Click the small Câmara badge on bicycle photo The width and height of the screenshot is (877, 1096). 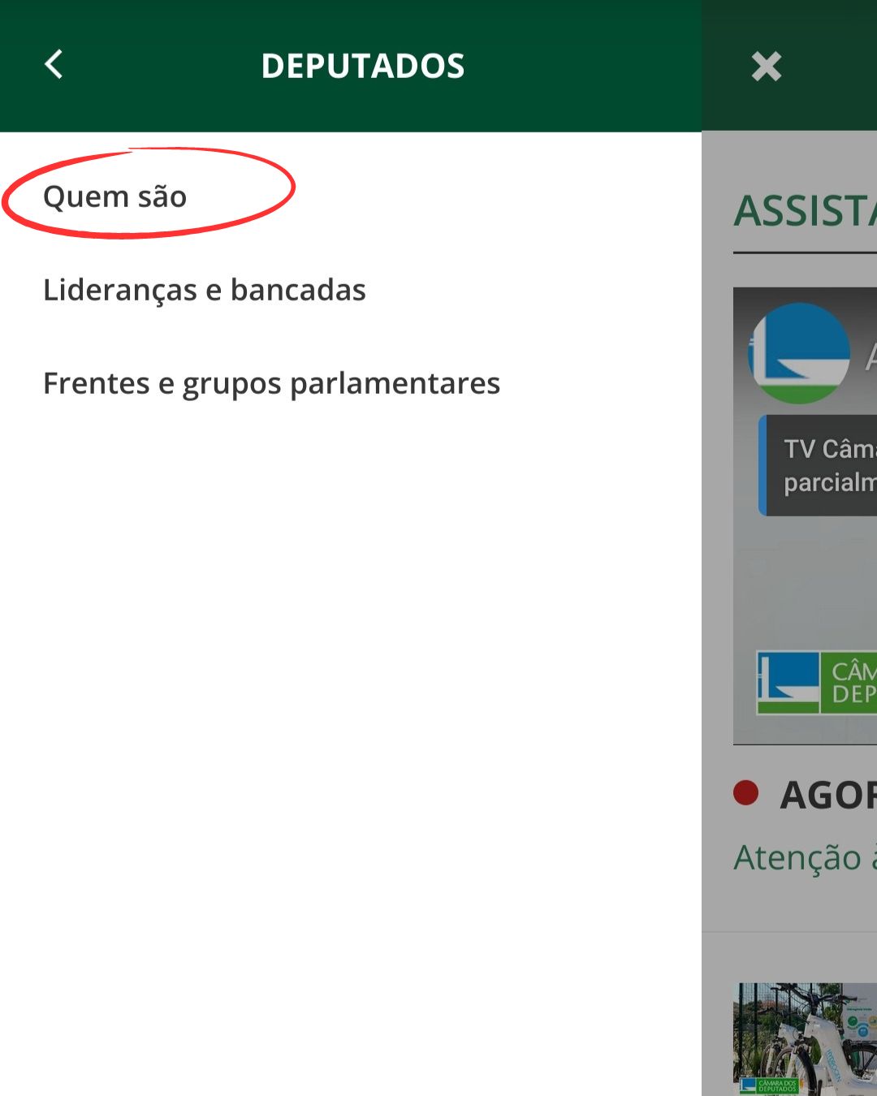pyautogui.click(x=768, y=1086)
